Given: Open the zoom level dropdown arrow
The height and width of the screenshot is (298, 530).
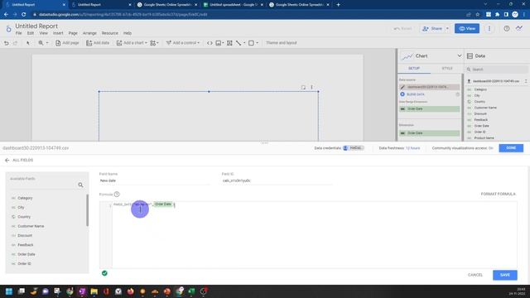Looking at the screenshot, I should (47, 43).
